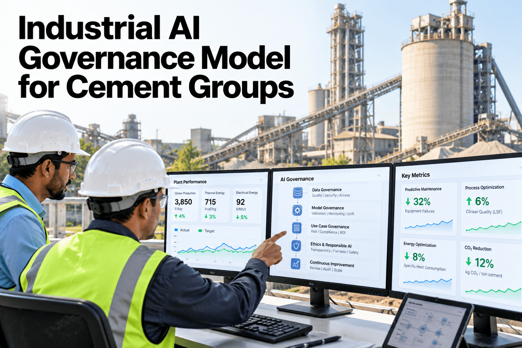The height and width of the screenshot is (348, 522).
Task: Click the down arrow beside 5% Electrical Energy
Action: (x=238, y=217)
